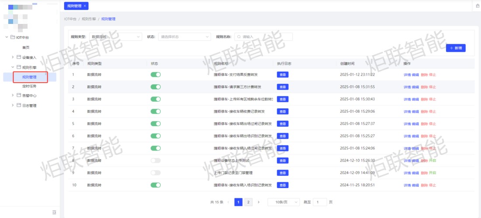
Task: Click the previous page left arrow
Action: click(x=228, y=202)
